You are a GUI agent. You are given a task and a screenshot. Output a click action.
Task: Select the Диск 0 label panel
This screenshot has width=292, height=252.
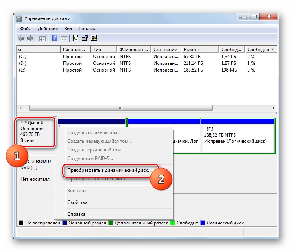35,132
